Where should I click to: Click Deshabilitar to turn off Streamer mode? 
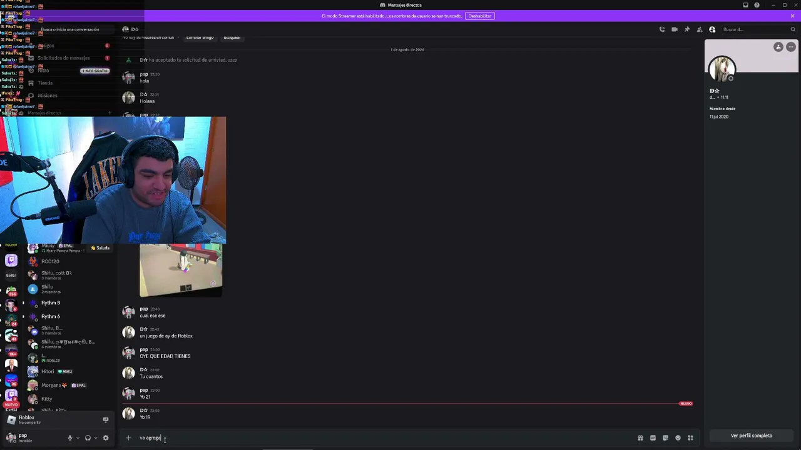[480, 16]
